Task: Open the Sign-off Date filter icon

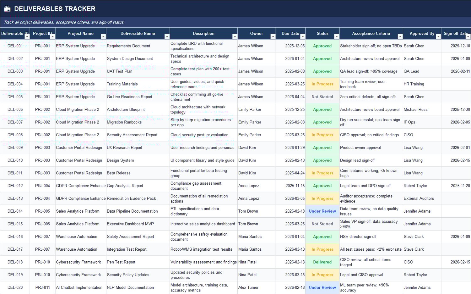Action: [x=468, y=37]
